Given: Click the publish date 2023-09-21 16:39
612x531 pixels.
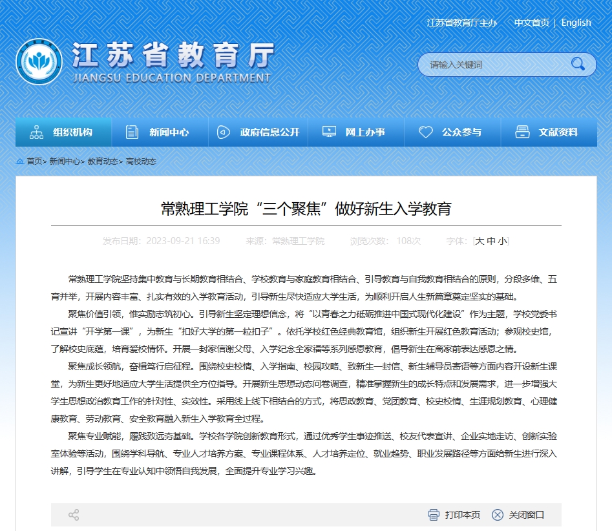Looking at the screenshot, I should point(183,241).
